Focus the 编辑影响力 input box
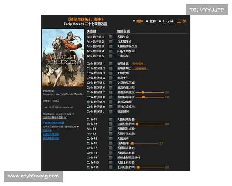The image size is (232, 186). click(x=140, y=68)
